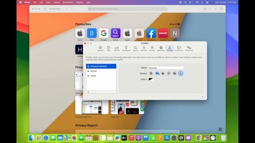Open the Websites settings pane

coord(161,48)
